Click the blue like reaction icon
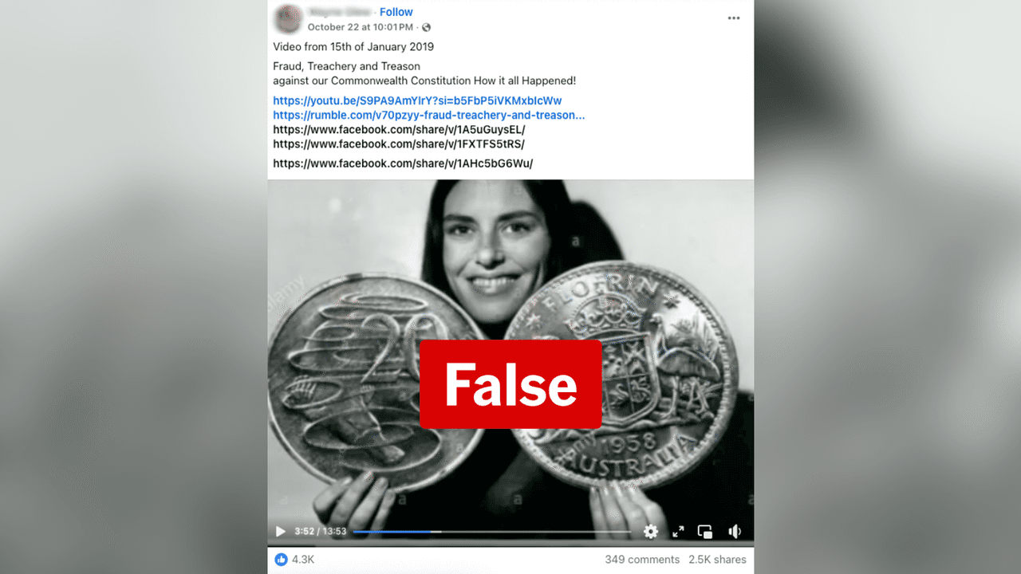Screen dimensions: 1021x574 click(x=281, y=560)
